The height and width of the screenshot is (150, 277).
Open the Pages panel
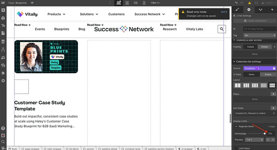(3, 33)
